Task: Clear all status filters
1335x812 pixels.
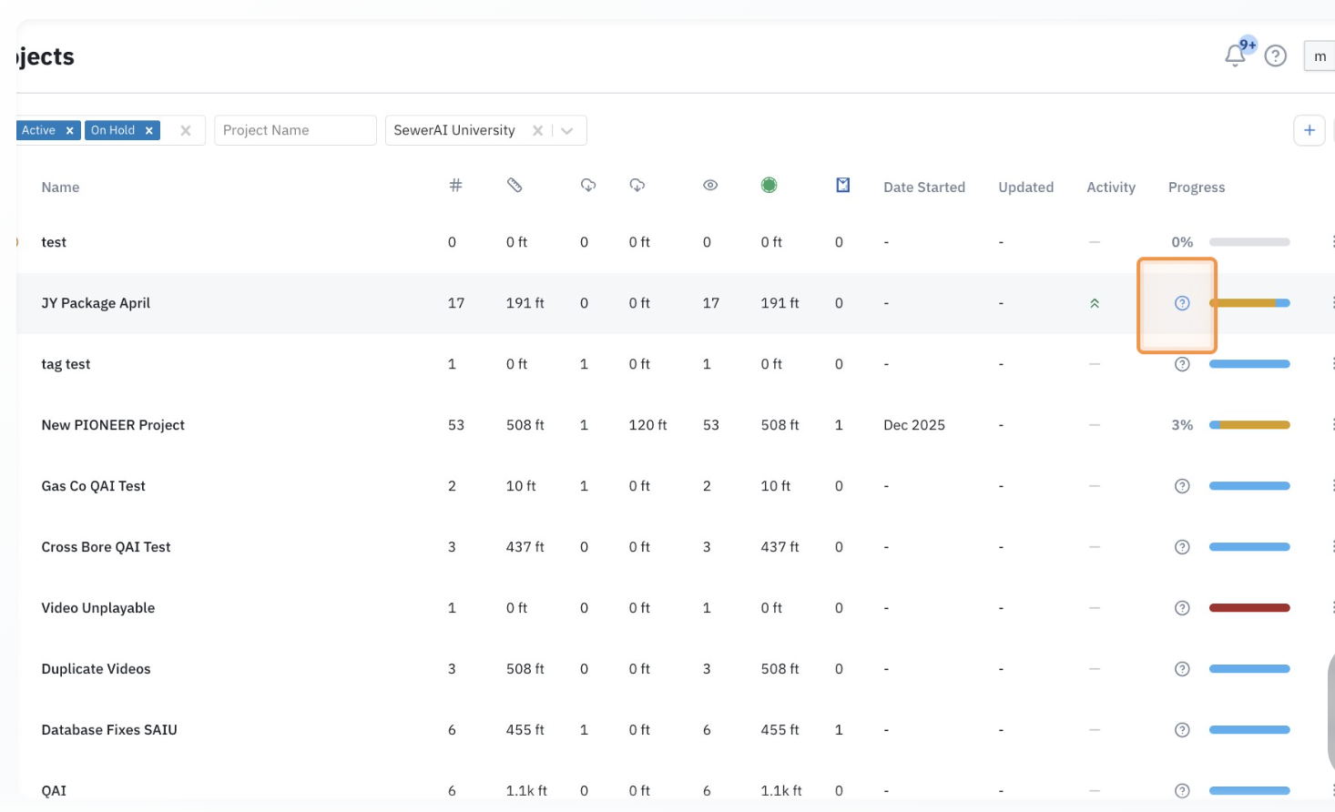Action: click(x=186, y=131)
